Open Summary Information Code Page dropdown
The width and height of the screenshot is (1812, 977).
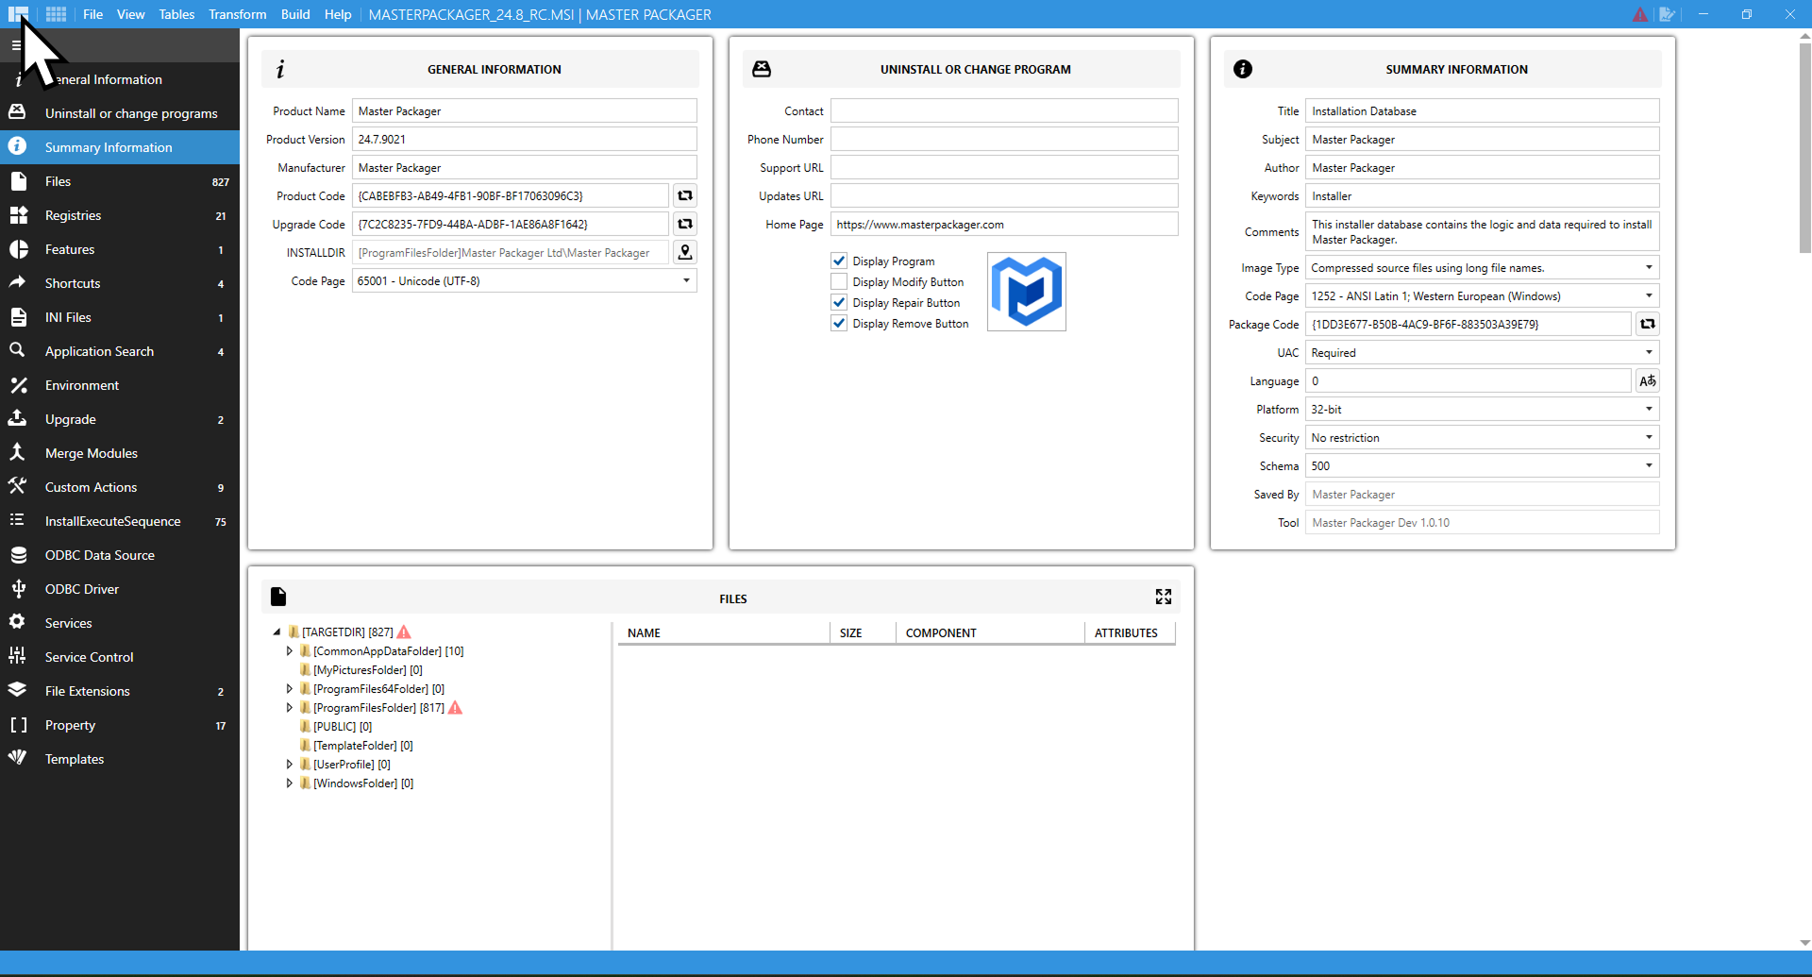tap(1649, 295)
